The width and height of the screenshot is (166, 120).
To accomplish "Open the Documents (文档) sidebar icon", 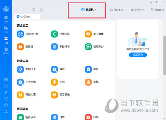I will click(x=6, y=30).
